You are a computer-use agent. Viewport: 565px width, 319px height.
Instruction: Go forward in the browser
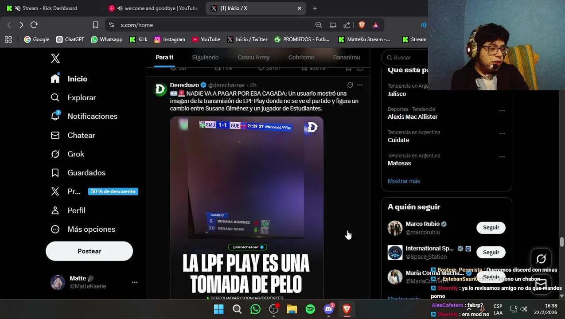[x=21, y=25]
